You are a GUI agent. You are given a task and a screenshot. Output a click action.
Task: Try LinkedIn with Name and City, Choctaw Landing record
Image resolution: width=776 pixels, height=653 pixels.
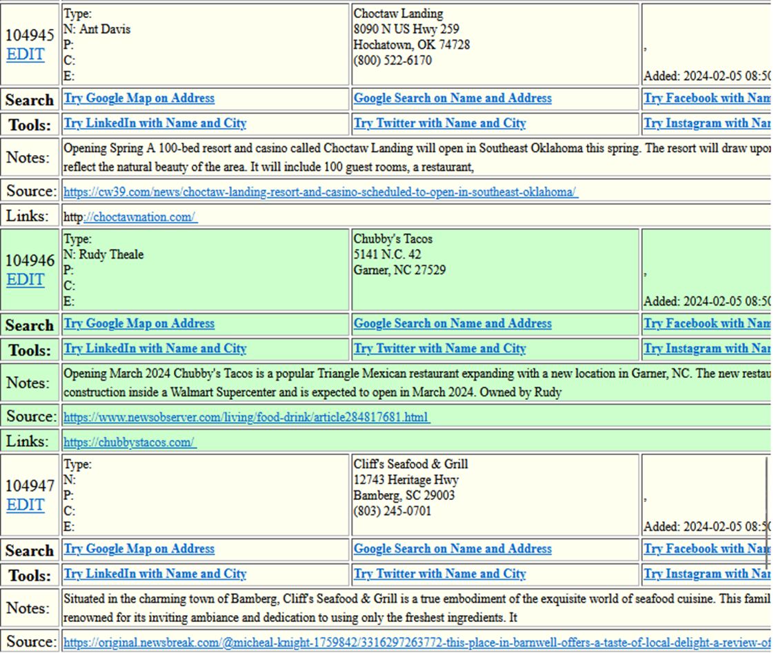[155, 123]
